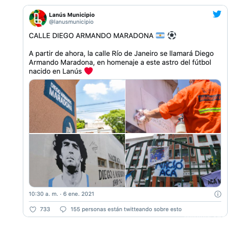Open the @lanusmunicipio handle link
Viewport: 249px width, 225px height.
point(71,22)
